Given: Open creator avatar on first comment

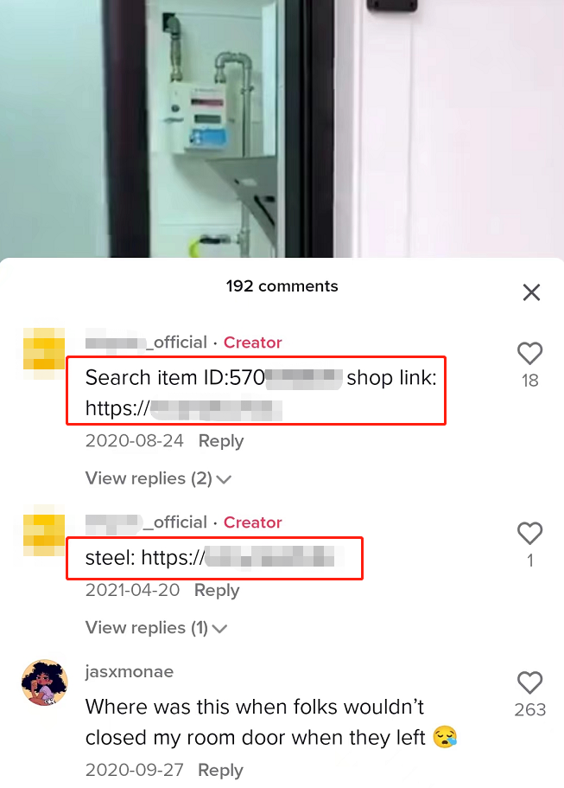Looking at the screenshot, I should (x=44, y=353).
